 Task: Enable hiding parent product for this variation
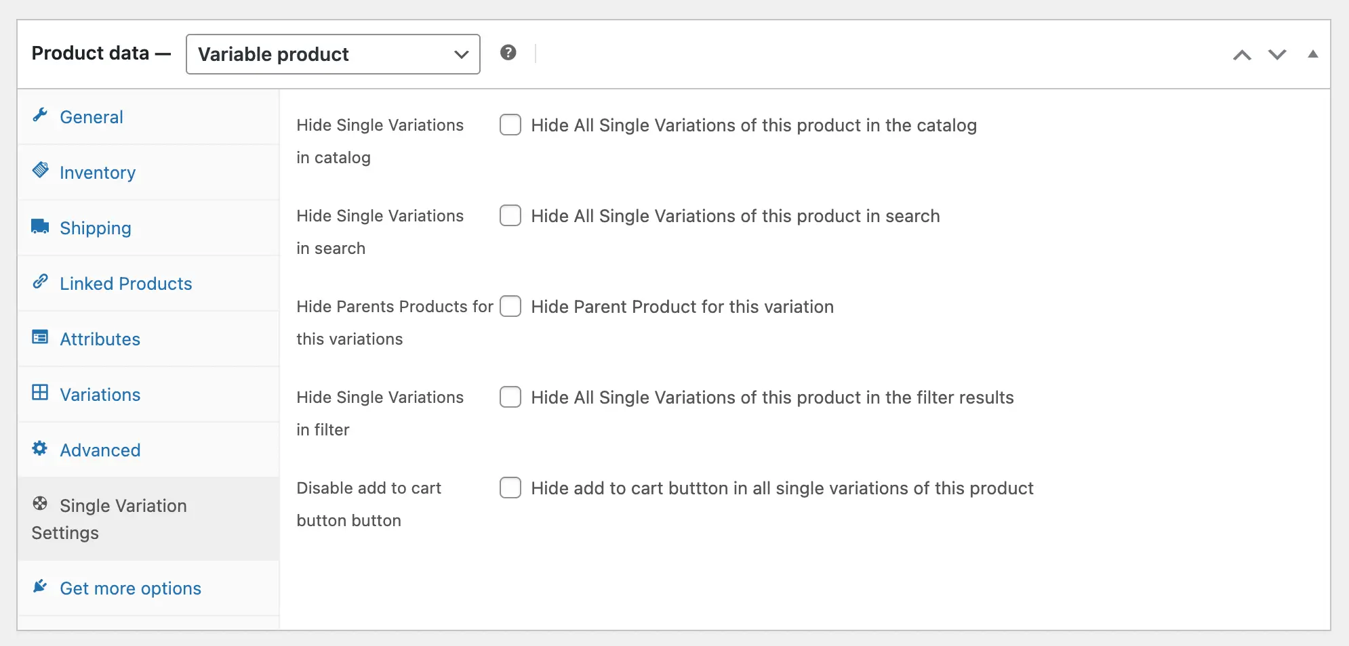pyautogui.click(x=510, y=306)
